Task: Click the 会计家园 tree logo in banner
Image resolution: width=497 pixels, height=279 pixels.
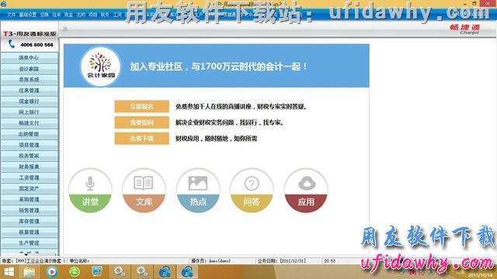Action: 101,66
